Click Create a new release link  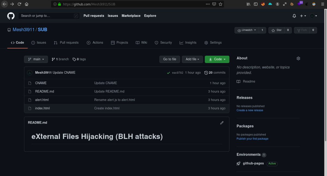click(250, 110)
